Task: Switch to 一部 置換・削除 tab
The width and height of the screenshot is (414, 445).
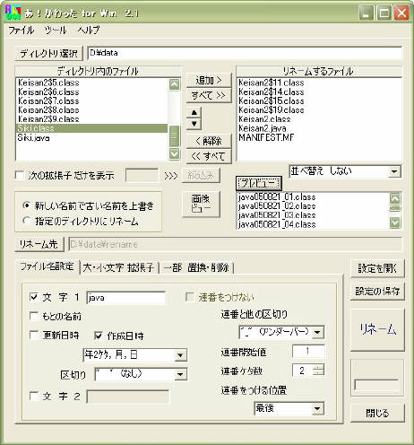Action: click(x=196, y=267)
